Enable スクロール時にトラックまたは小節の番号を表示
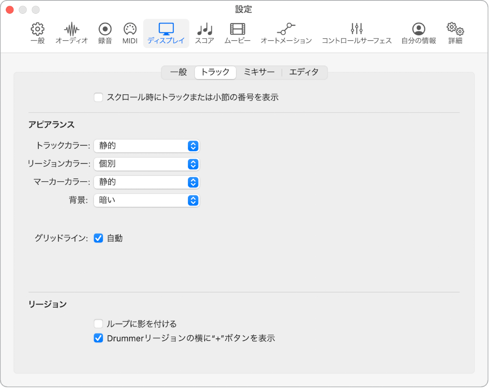Image resolution: width=489 pixels, height=388 pixels. click(x=98, y=98)
